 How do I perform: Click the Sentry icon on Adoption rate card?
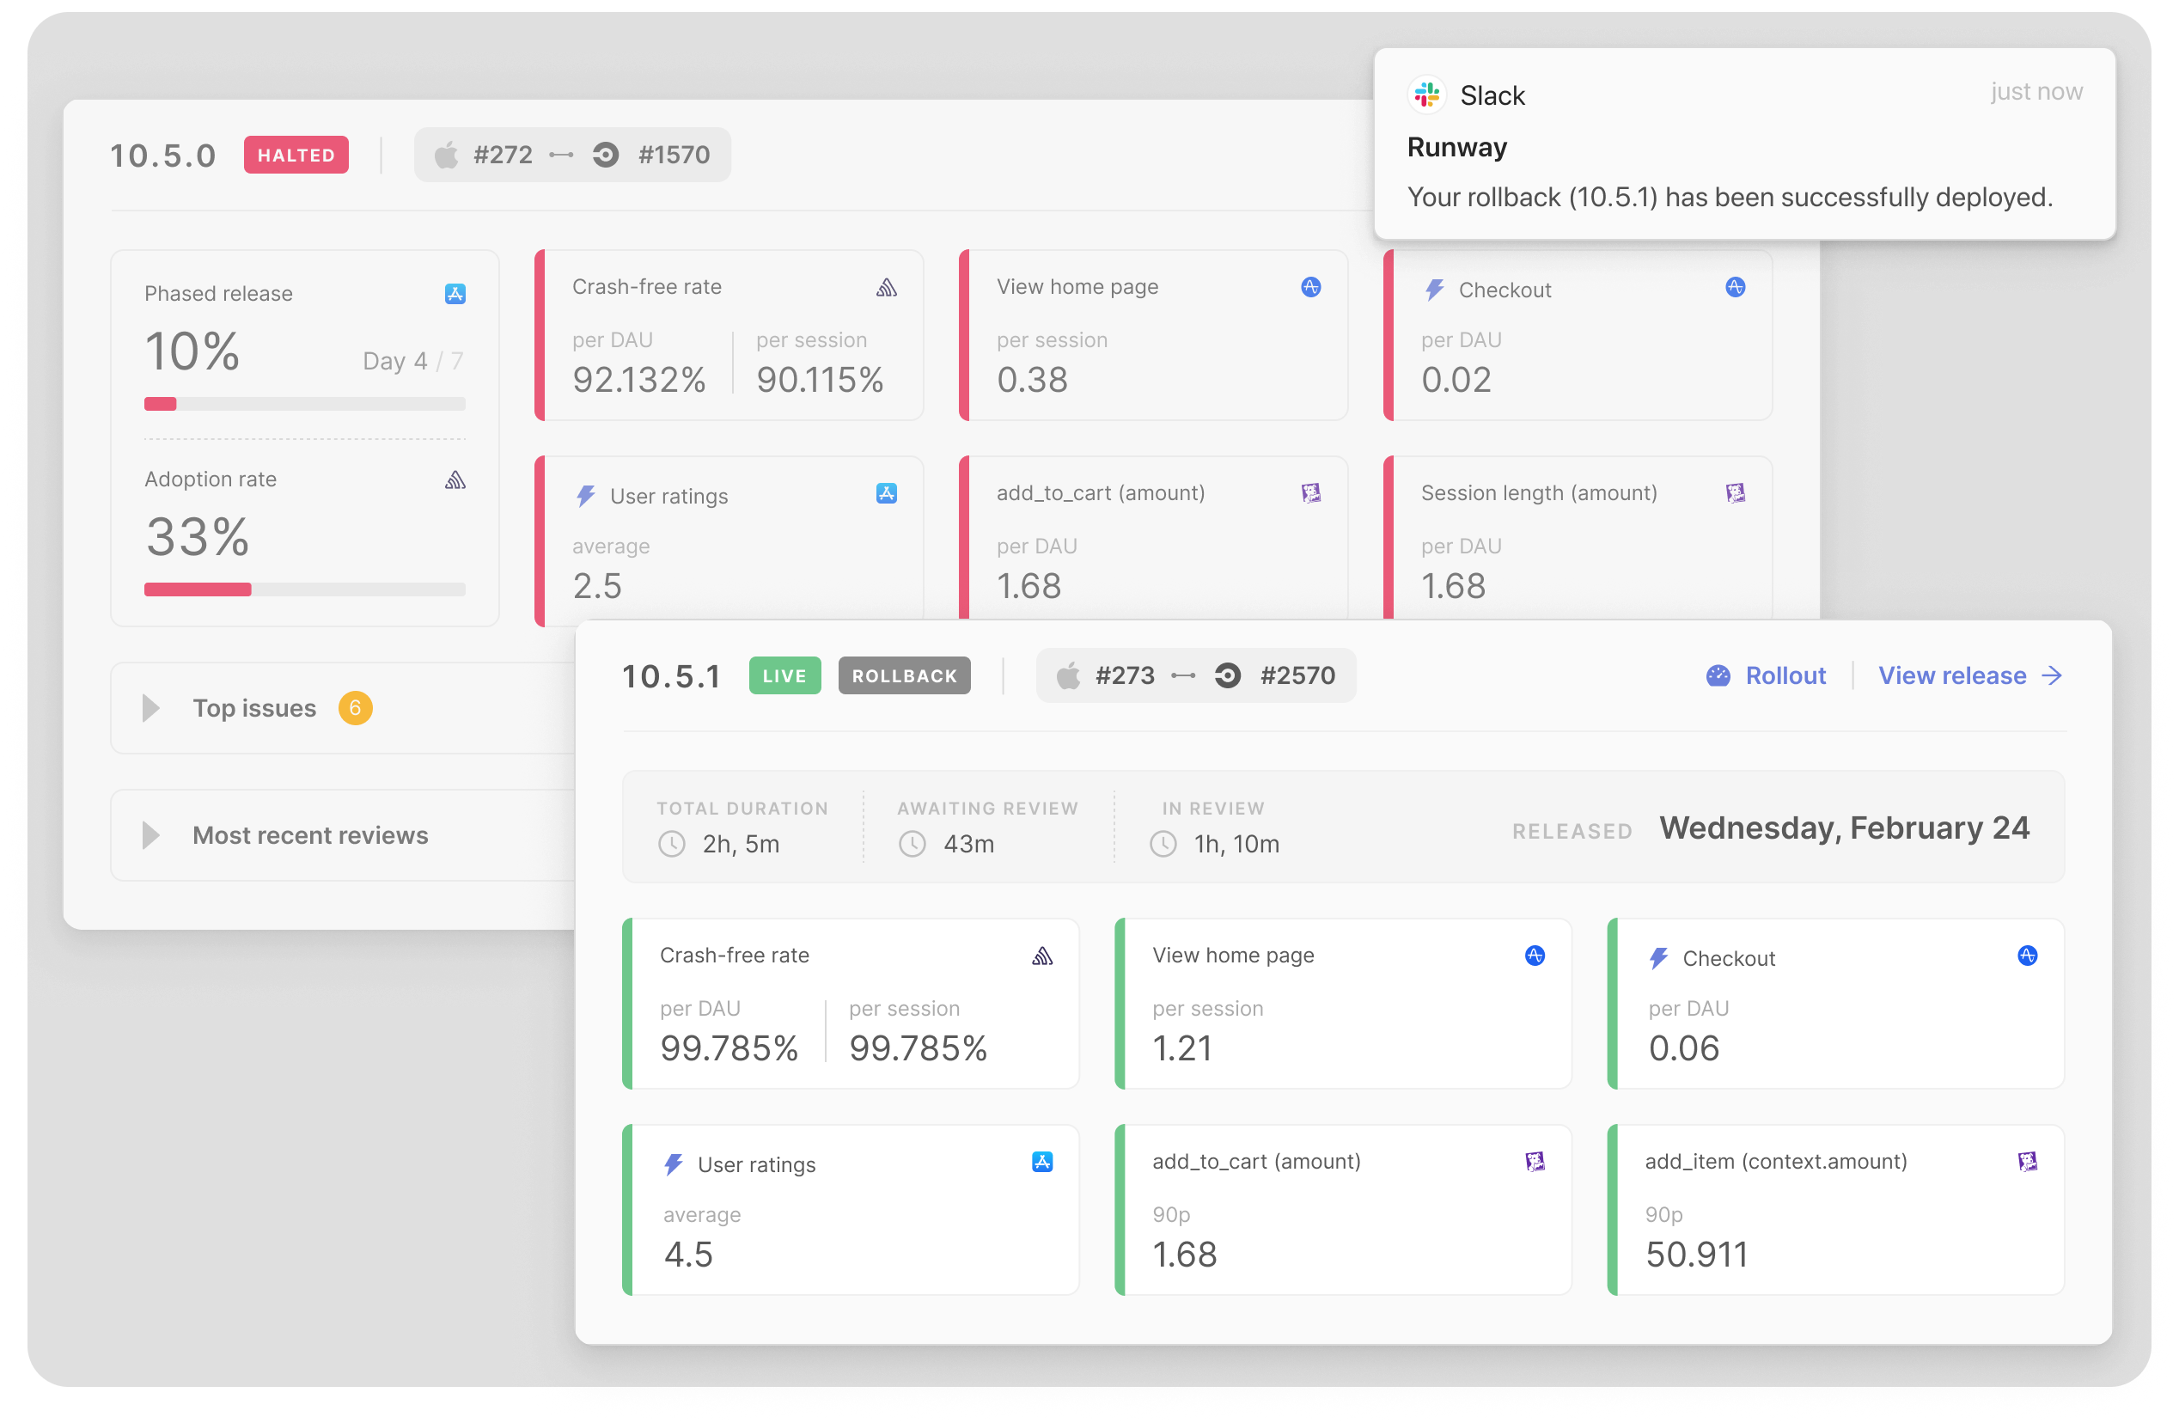[455, 479]
